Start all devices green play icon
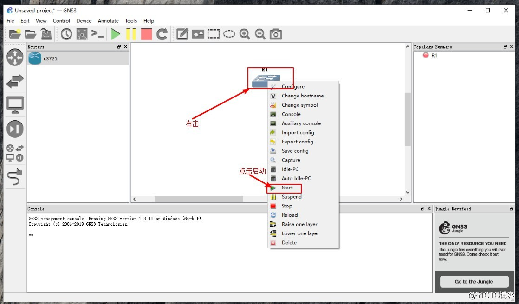Viewport: 519px width, 304px height. pos(116,34)
